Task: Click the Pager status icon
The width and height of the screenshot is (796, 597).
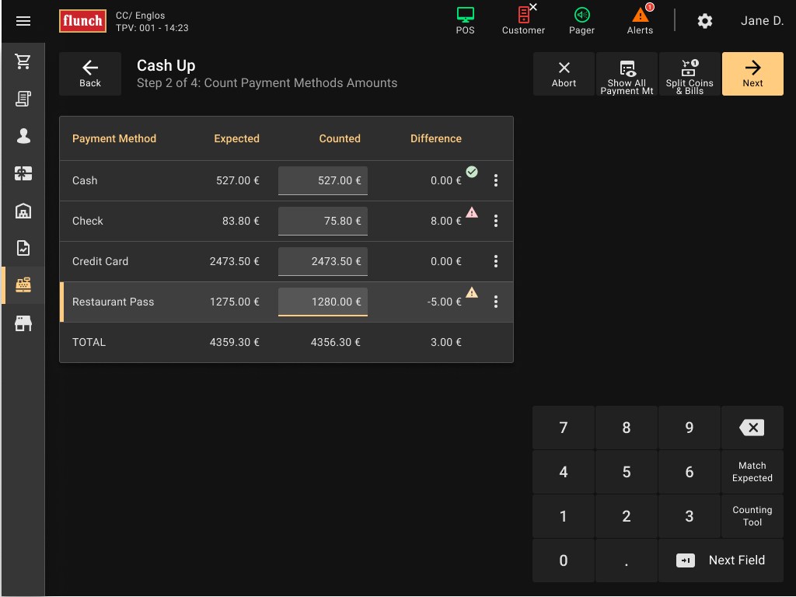Action: pos(581,20)
